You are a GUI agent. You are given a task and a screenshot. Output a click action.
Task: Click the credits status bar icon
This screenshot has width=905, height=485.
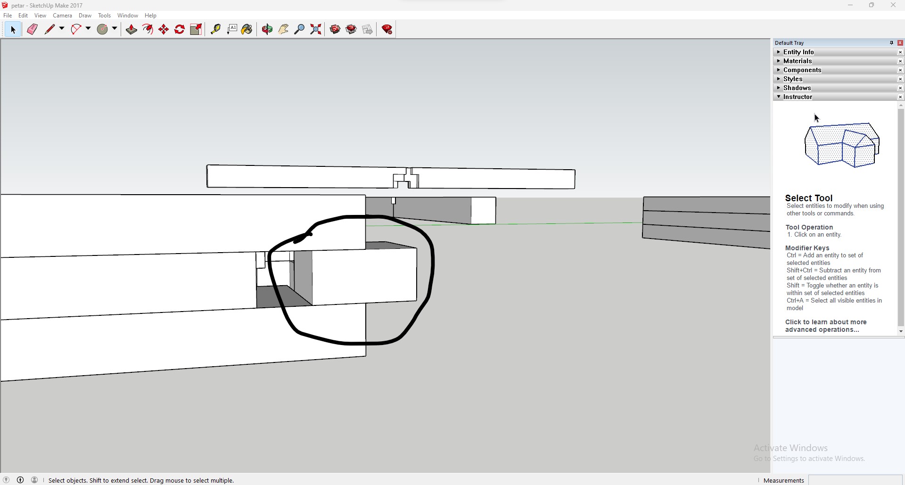[x=20, y=480]
